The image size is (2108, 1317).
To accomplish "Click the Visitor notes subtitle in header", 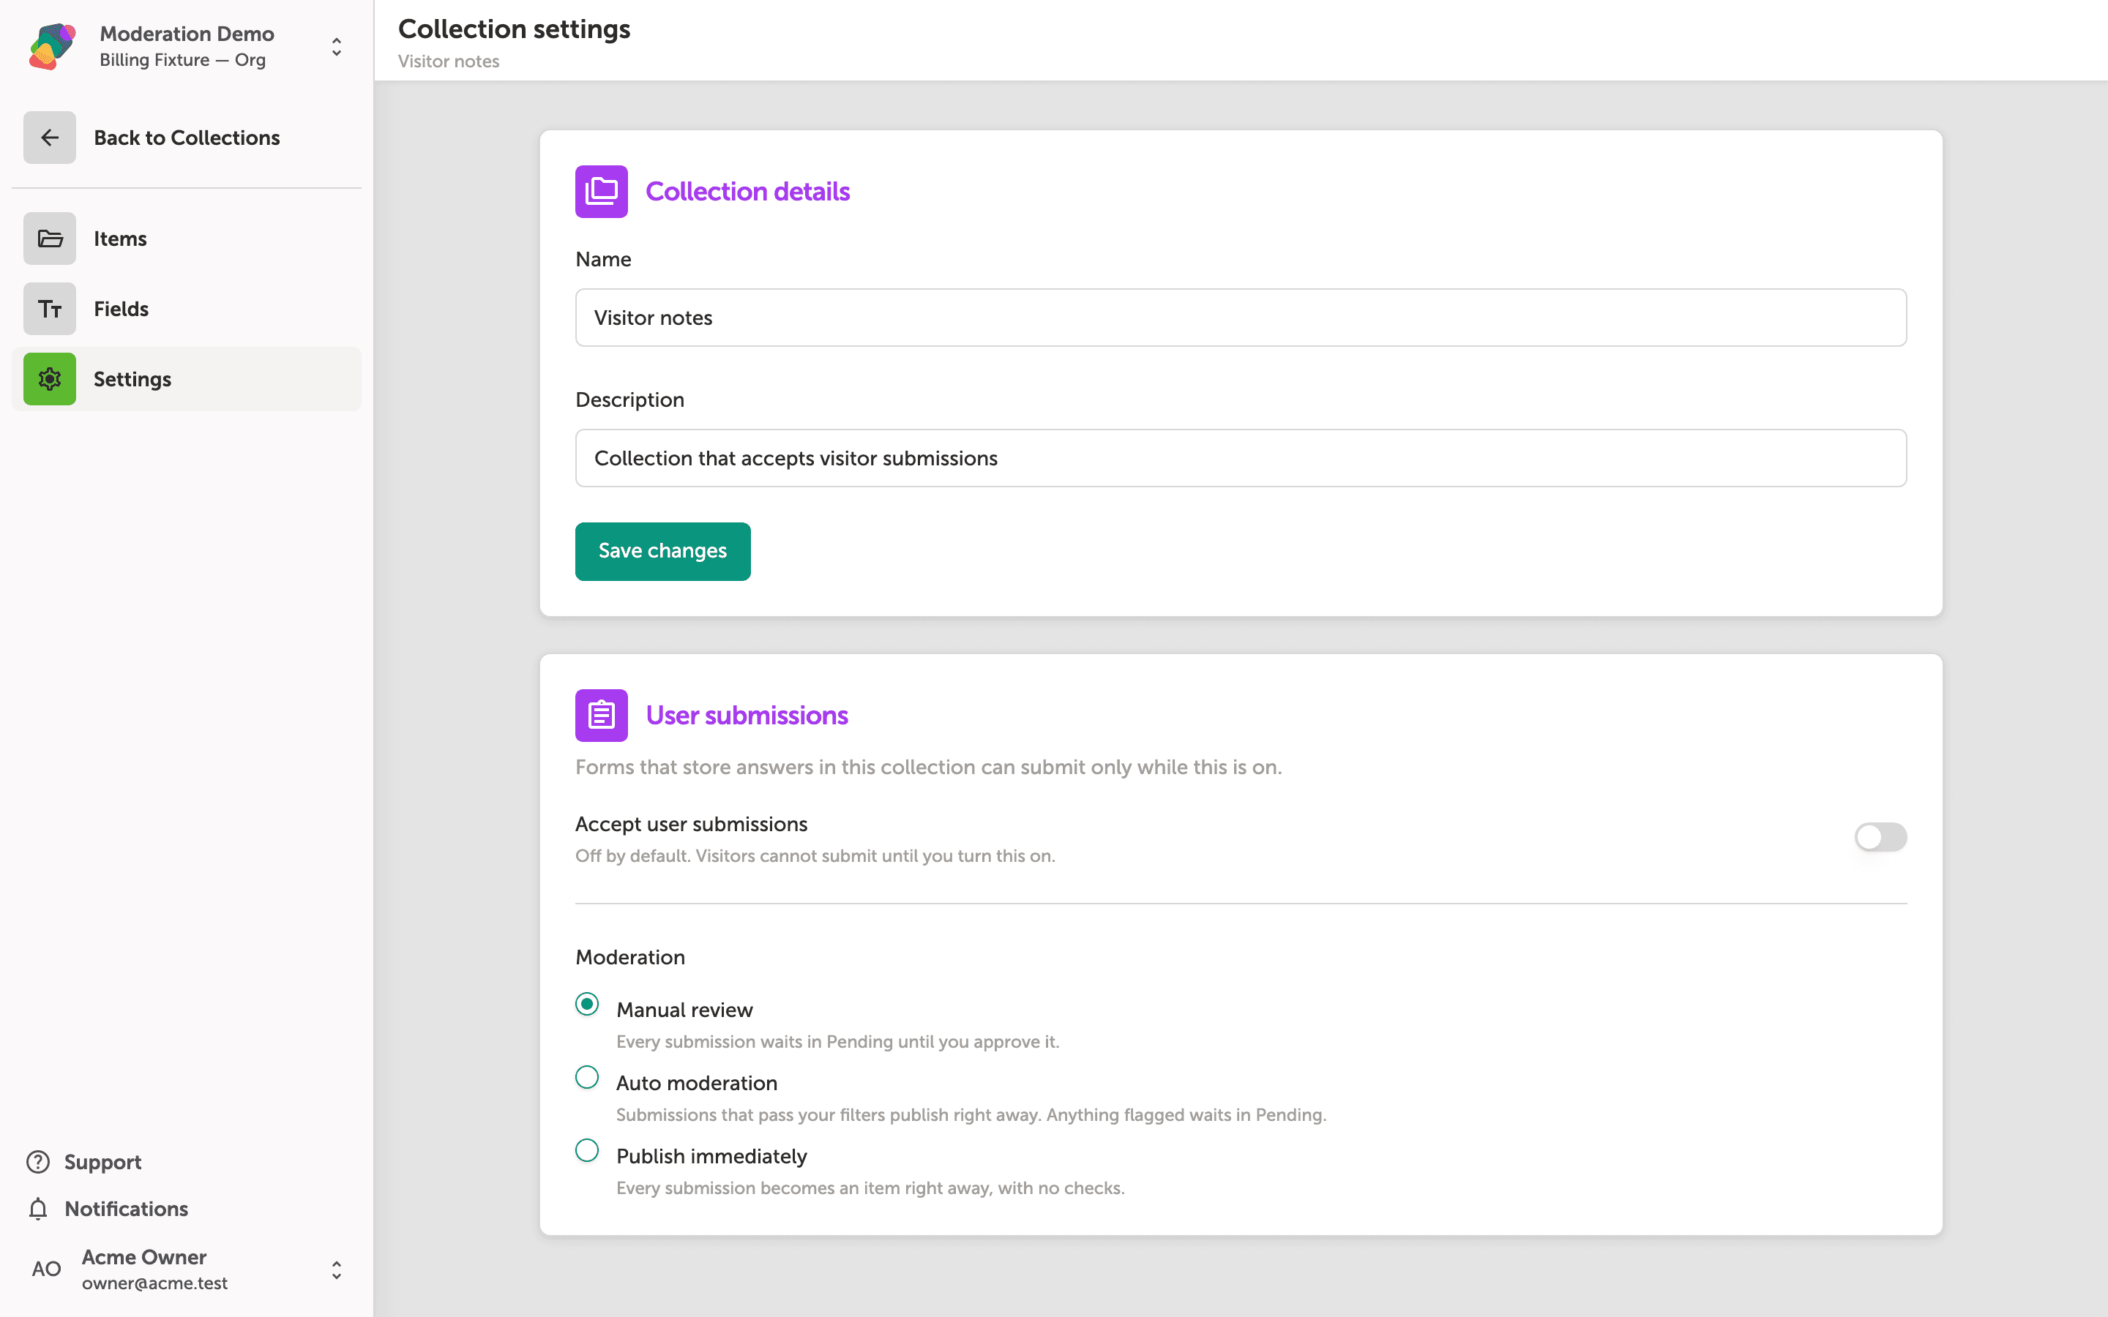I will click(449, 62).
